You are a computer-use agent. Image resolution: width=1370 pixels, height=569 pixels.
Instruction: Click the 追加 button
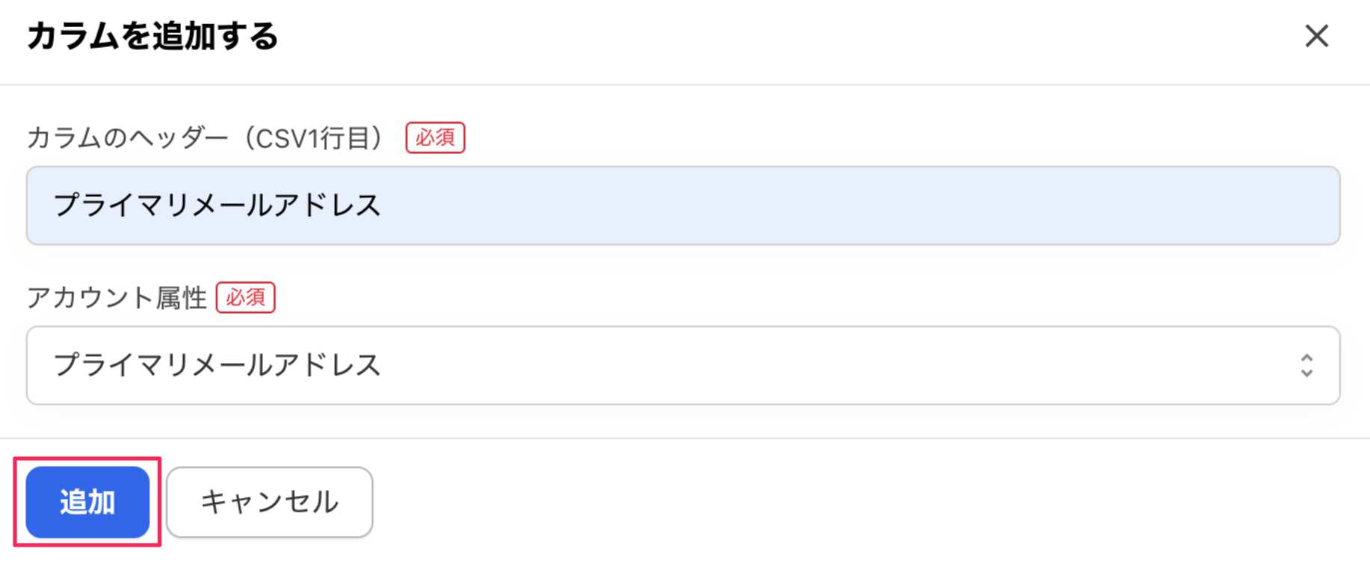pos(87,502)
